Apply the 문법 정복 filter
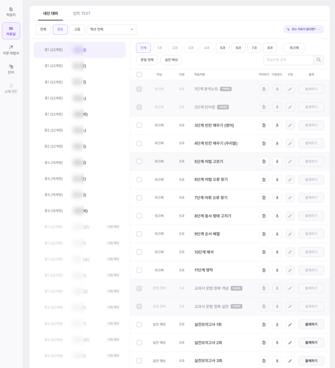 coord(147,60)
